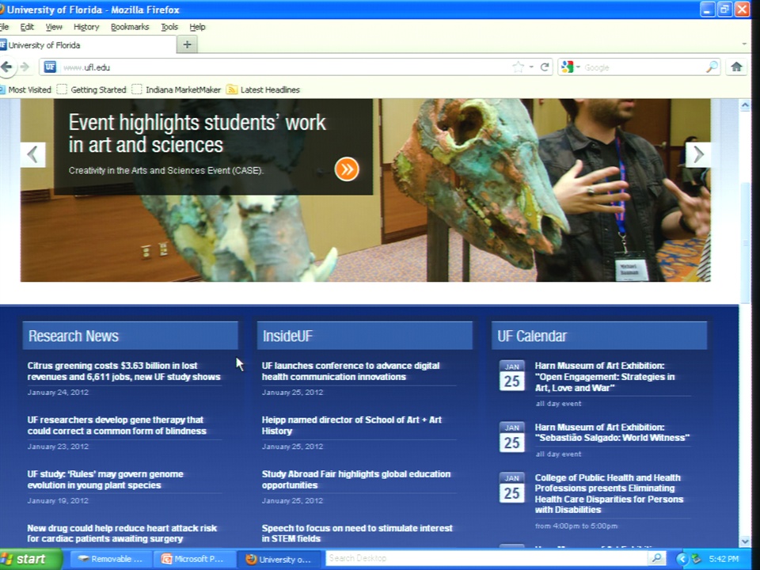Viewport: 760px width, 570px height.
Task: Open the Latest Headlines feed bookmark
Action: click(264, 89)
